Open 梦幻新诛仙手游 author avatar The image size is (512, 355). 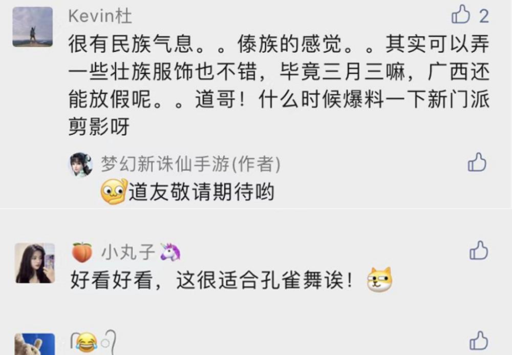point(80,165)
